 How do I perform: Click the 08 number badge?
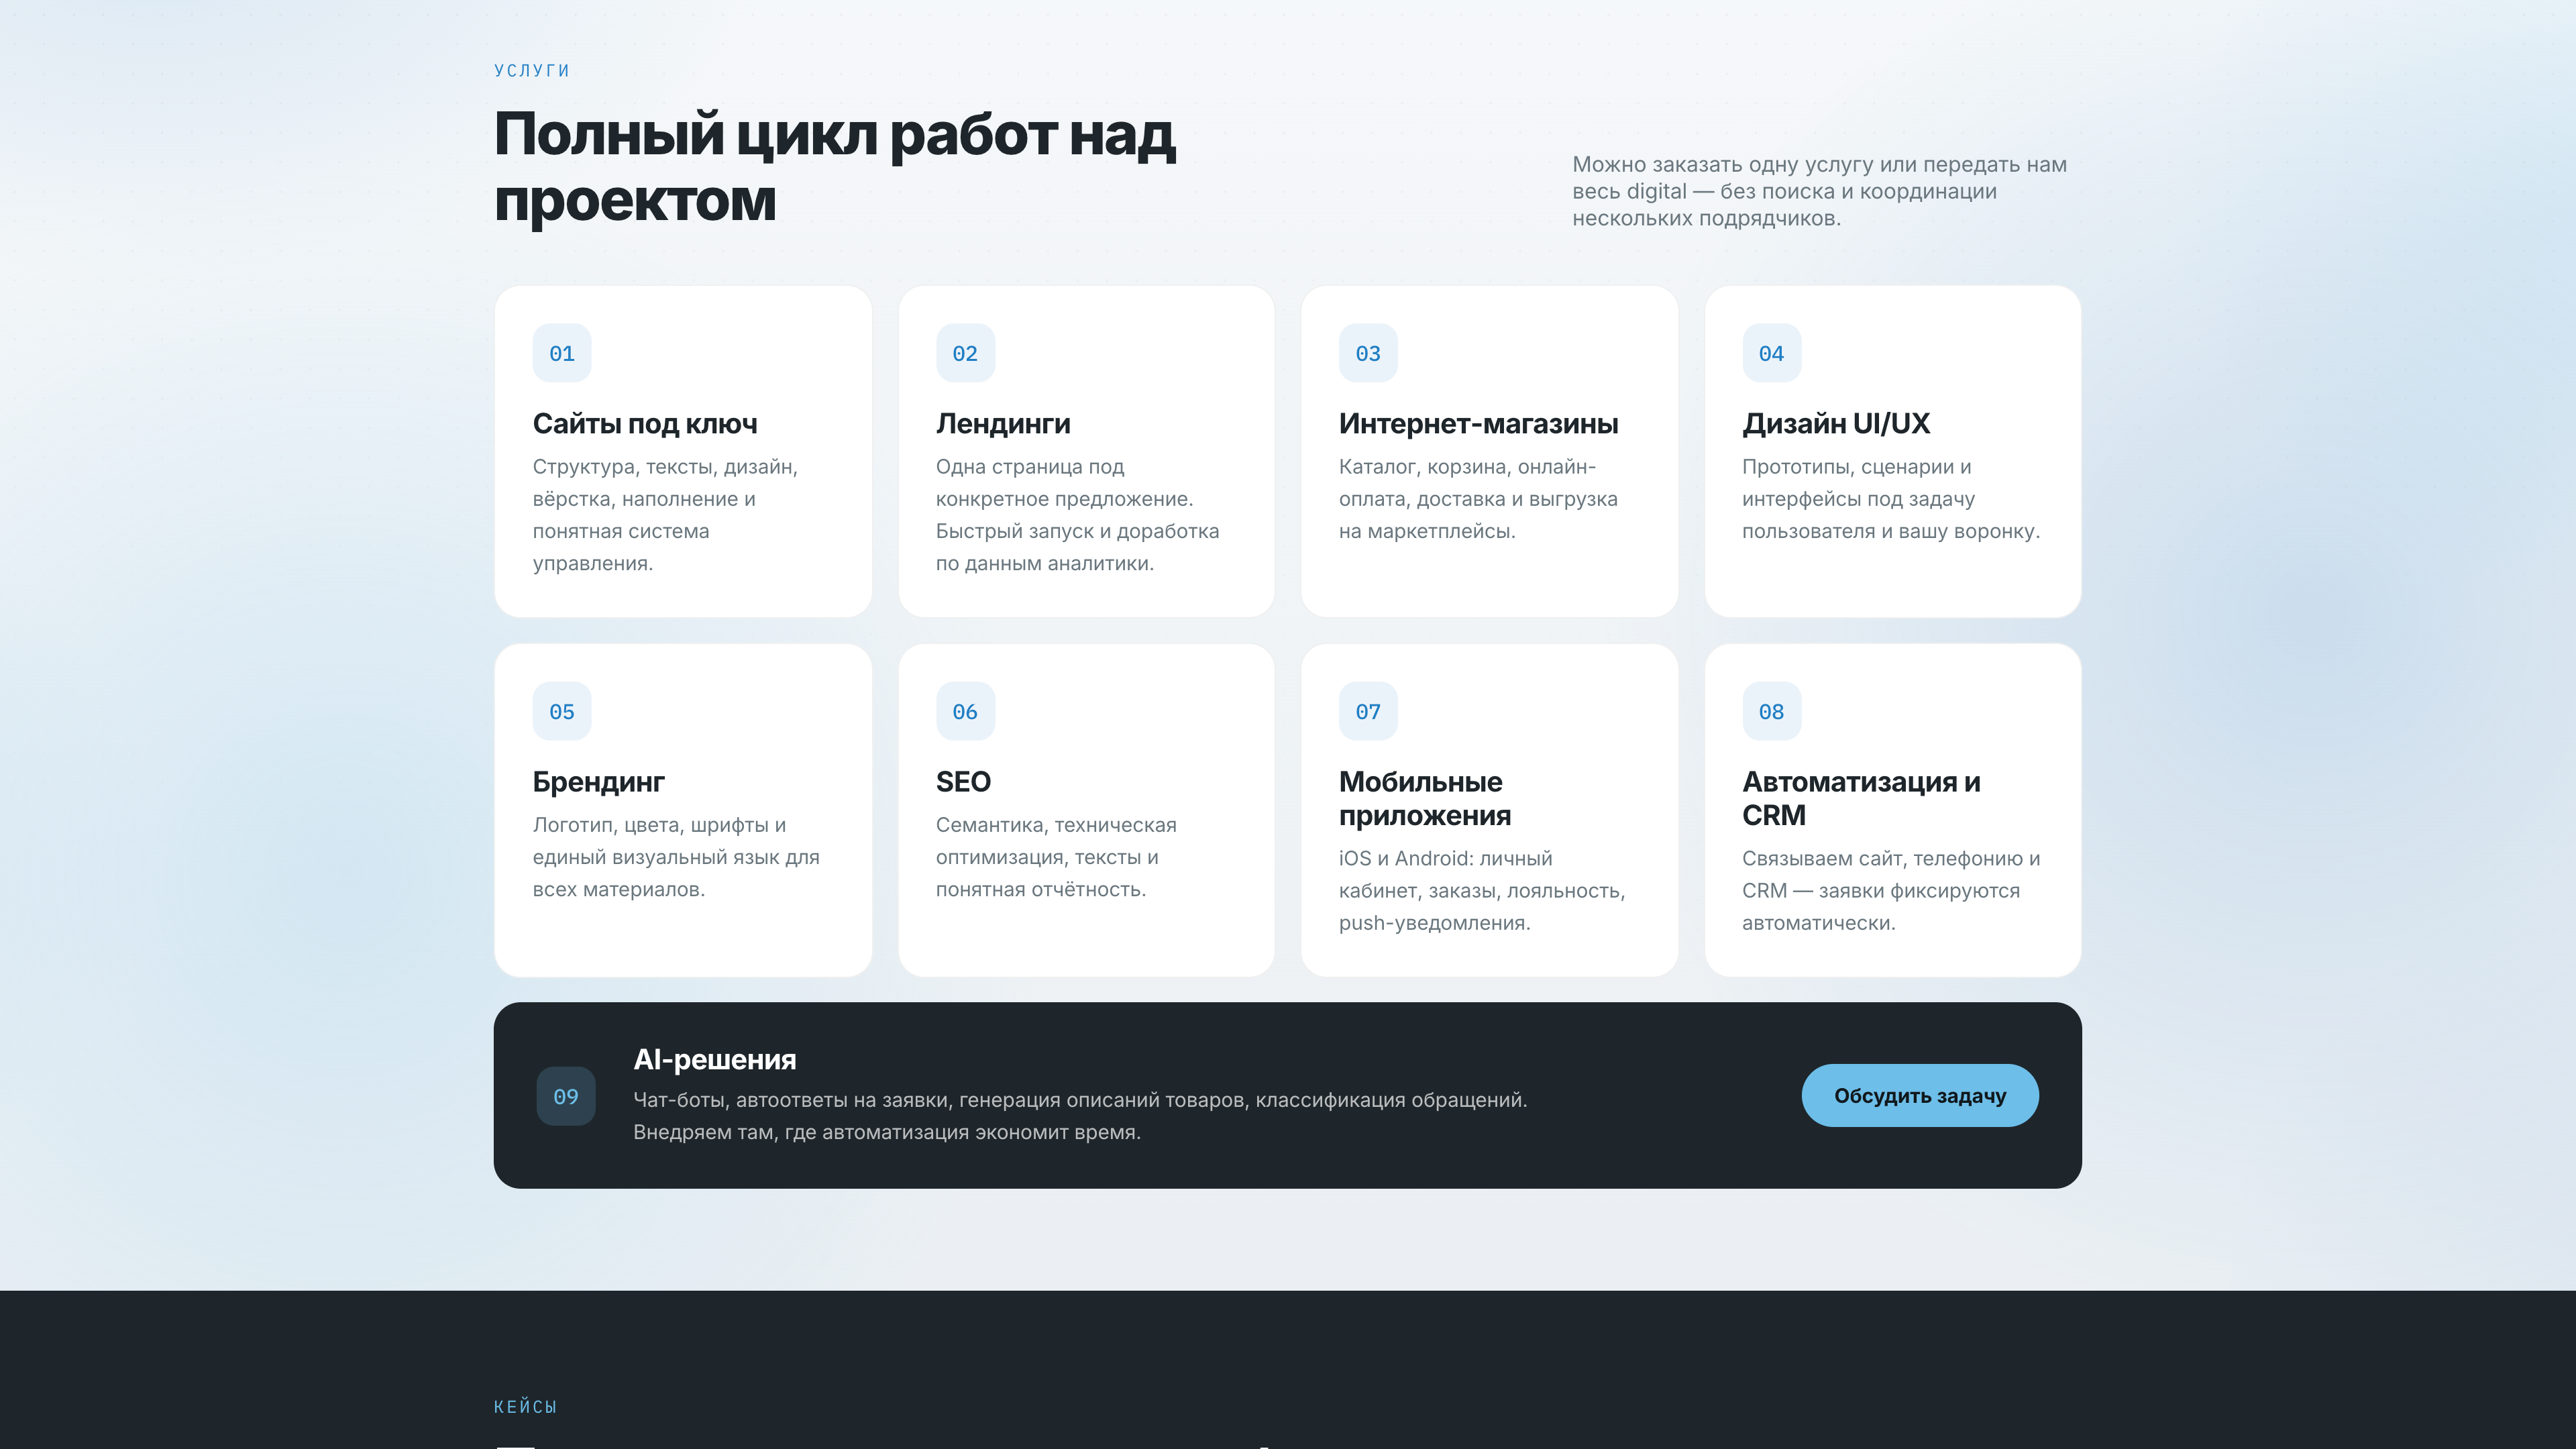click(x=1771, y=711)
